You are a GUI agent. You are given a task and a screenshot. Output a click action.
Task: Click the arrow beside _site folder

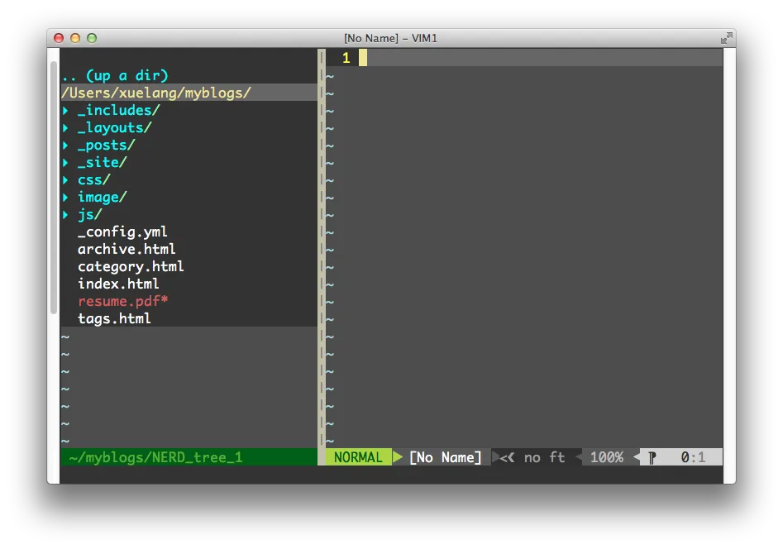tap(65, 162)
